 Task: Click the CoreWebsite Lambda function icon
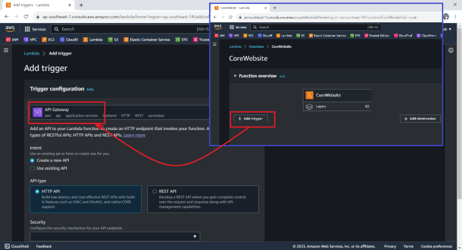pos(310,95)
